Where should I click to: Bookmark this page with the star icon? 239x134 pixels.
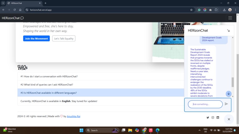click(x=191, y=10)
